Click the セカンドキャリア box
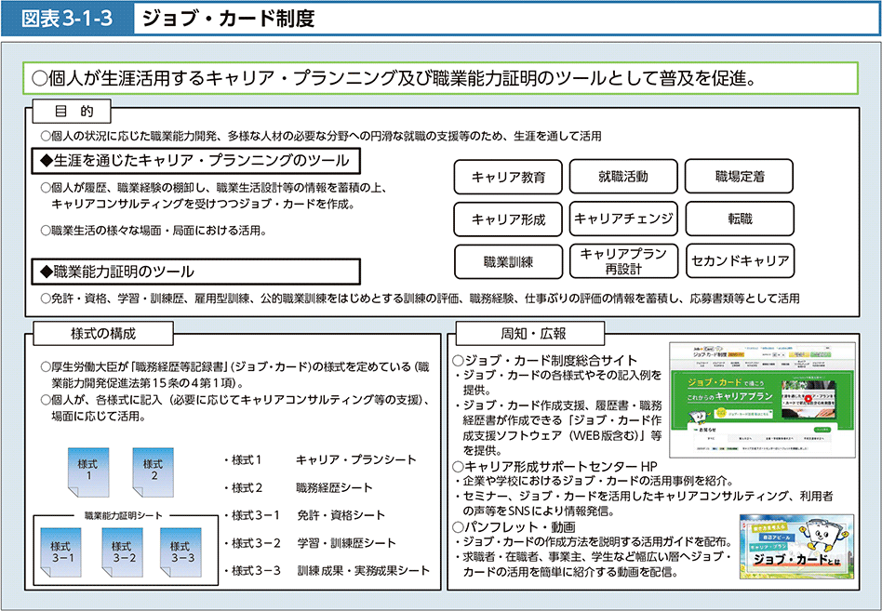Image resolution: width=882 pixels, height=611 pixels. (740, 261)
